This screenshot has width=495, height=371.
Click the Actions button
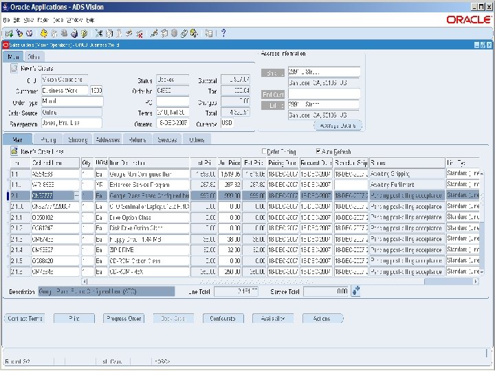[x=322, y=319]
